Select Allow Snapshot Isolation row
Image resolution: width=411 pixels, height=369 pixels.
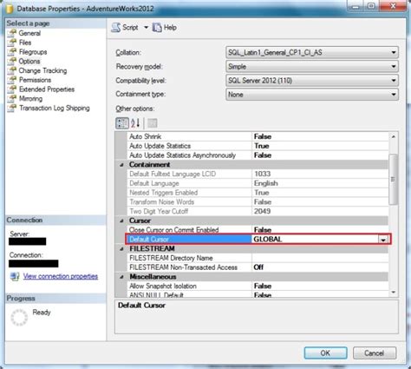point(258,287)
